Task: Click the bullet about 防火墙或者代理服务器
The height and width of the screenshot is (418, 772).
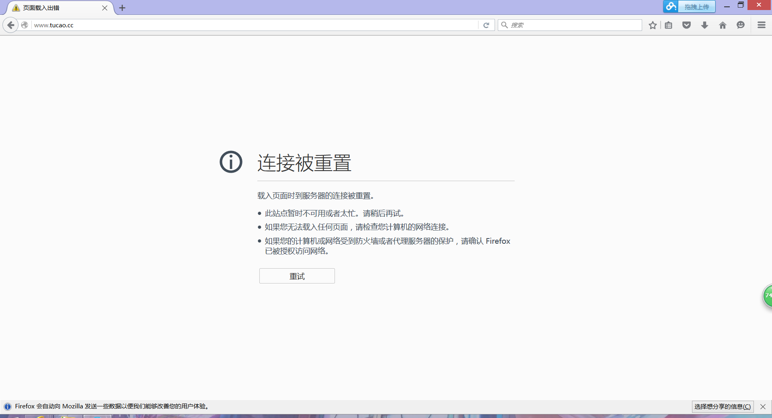Action: point(387,246)
